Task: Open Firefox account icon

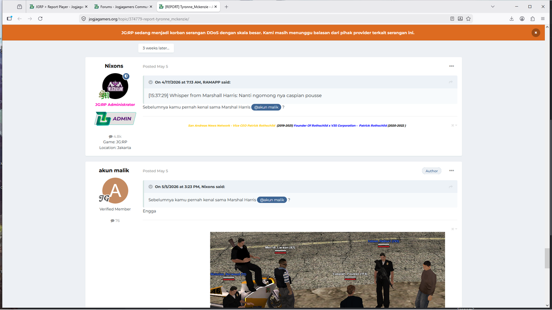Action: pos(522,19)
